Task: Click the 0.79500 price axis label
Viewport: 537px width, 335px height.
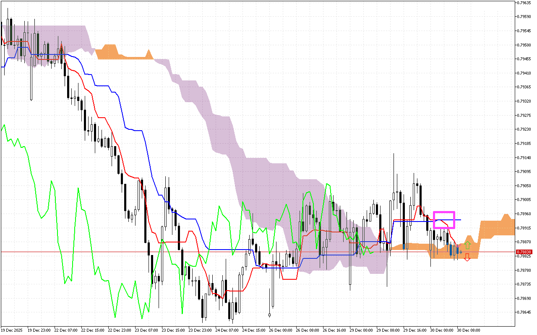Action: pos(524,45)
